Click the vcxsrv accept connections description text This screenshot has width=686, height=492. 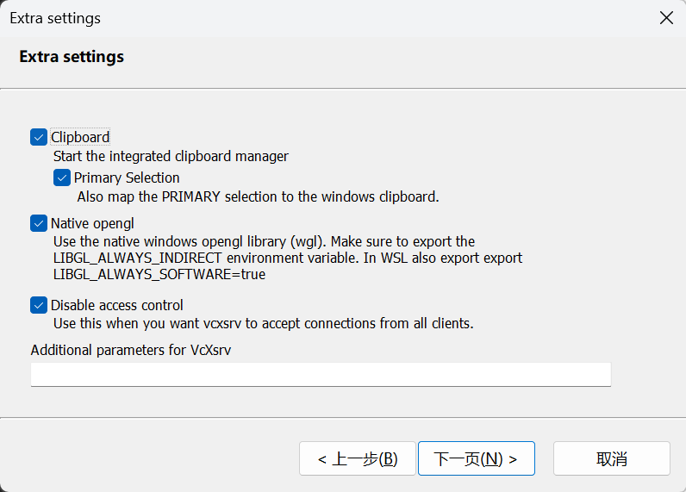coord(263,324)
